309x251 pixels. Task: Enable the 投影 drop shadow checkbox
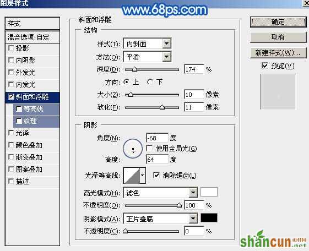pos(11,48)
